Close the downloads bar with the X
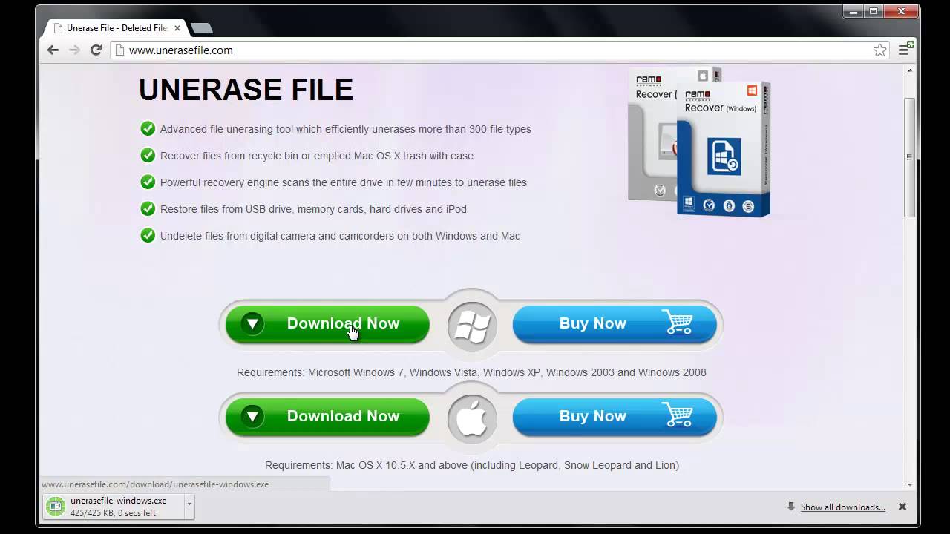 [x=902, y=507]
